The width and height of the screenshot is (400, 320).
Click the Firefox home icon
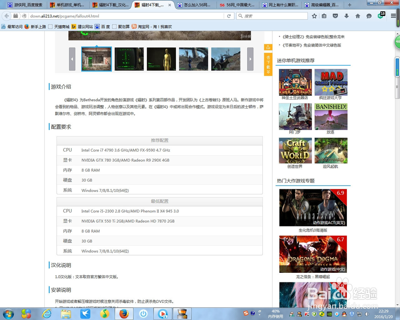coord(358,16)
